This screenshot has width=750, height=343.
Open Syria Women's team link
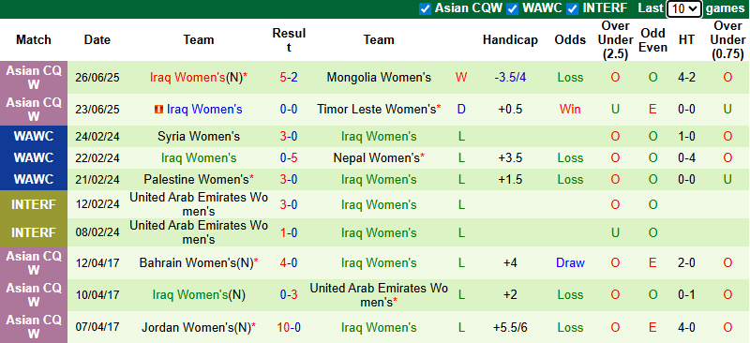coord(199,137)
